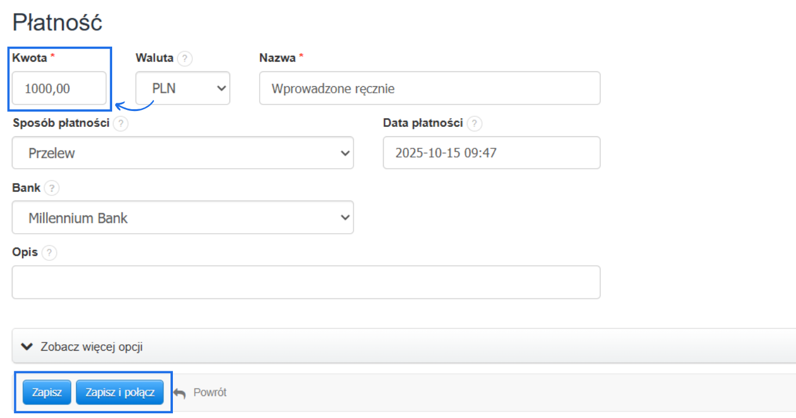This screenshot has height=418, width=796.
Task: Click the Płatność page heading
Action: pyautogui.click(x=57, y=23)
